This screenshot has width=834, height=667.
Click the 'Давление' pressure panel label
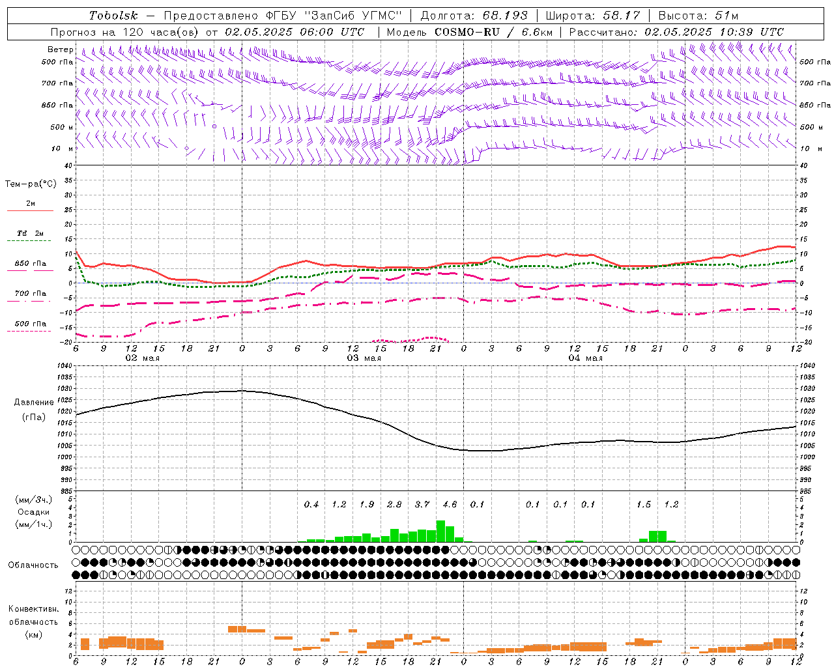pyautogui.click(x=34, y=402)
